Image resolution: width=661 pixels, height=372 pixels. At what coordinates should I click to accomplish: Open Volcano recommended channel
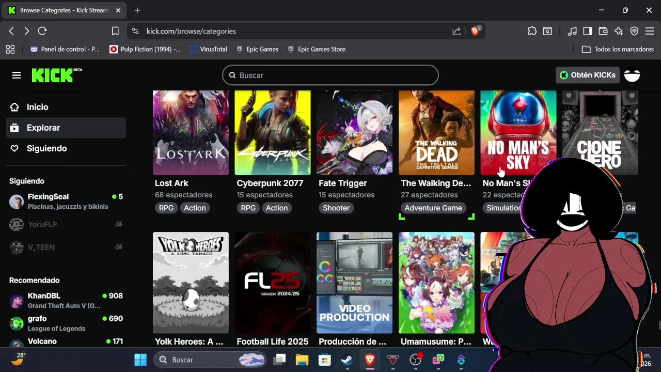(66, 343)
